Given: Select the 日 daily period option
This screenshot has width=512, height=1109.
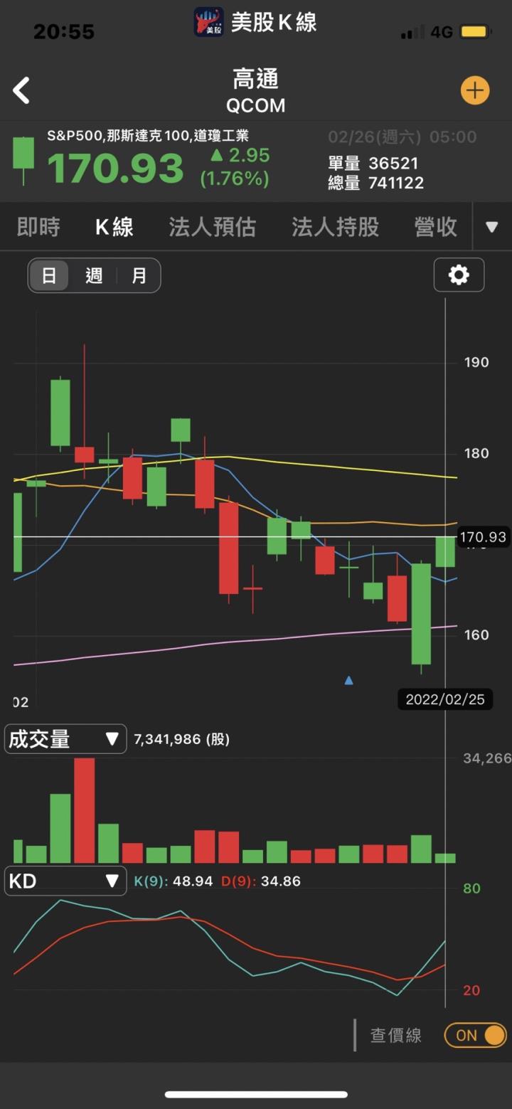Looking at the screenshot, I should coord(49,276).
